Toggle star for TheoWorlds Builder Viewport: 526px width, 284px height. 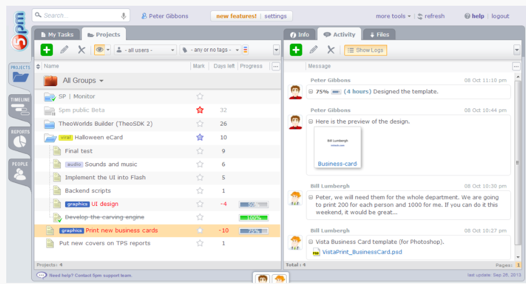200,124
